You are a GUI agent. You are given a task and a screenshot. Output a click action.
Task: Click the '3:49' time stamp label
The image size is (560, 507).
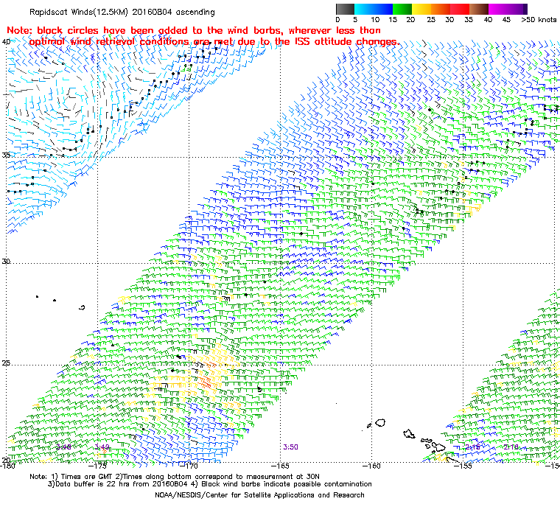(x=102, y=447)
